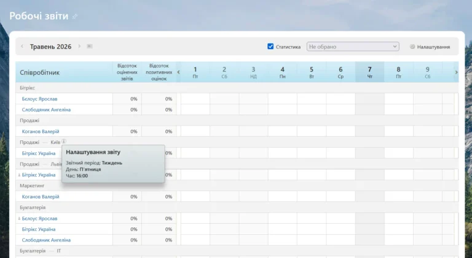Open Налаштування settings
The width and height of the screenshot is (472, 258).
pos(433,47)
